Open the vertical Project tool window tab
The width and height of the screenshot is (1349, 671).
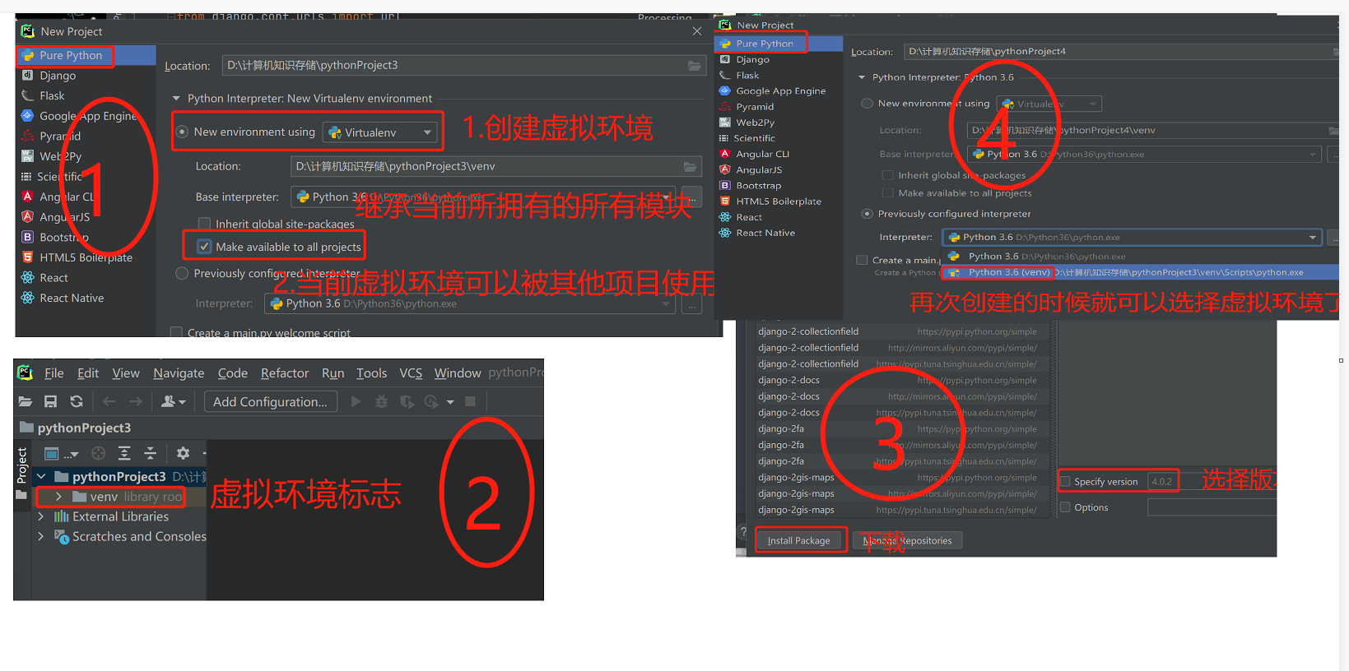click(21, 465)
